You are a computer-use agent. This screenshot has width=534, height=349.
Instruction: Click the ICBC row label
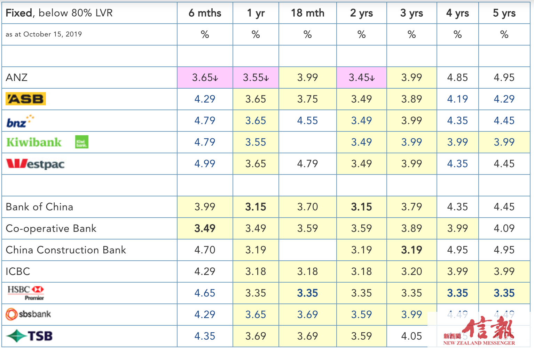[18, 271]
